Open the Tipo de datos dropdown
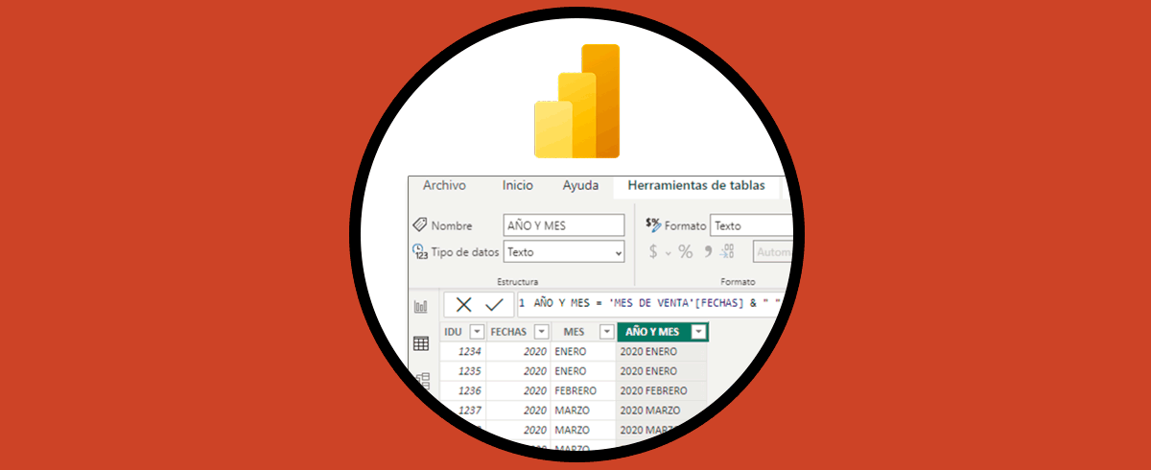 (x=564, y=252)
